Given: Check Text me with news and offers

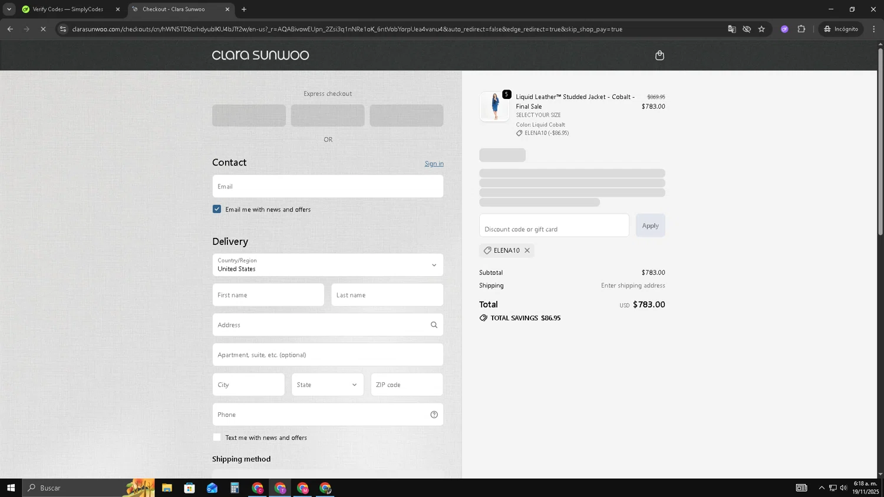Looking at the screenshot, I should (x=217, y=438).
